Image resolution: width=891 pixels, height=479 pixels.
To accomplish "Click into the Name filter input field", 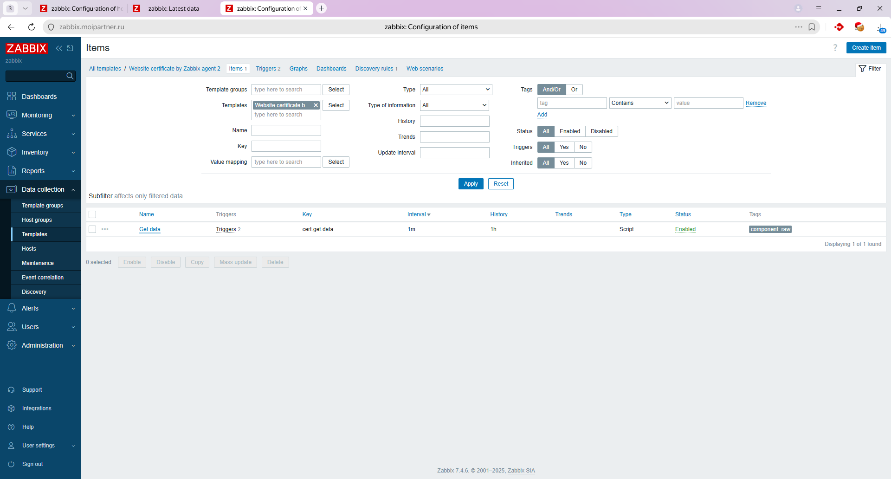I will (286, 130).
